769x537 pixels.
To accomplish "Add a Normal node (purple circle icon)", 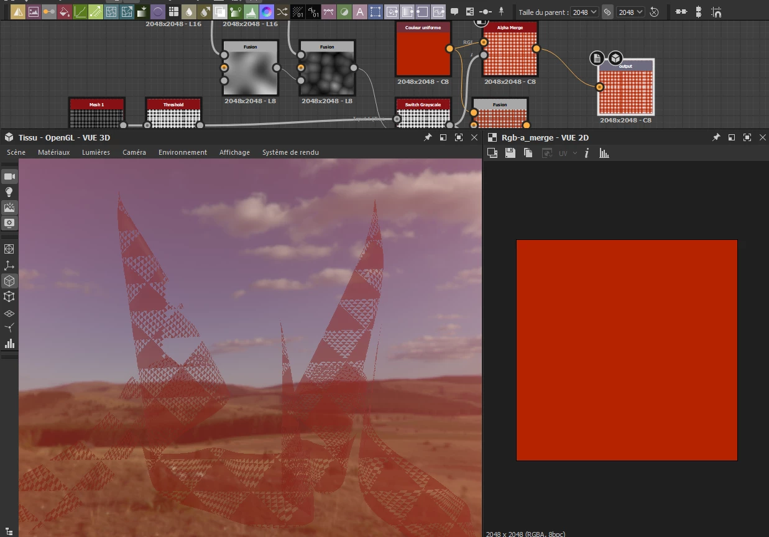I will (x=158, y=11).
